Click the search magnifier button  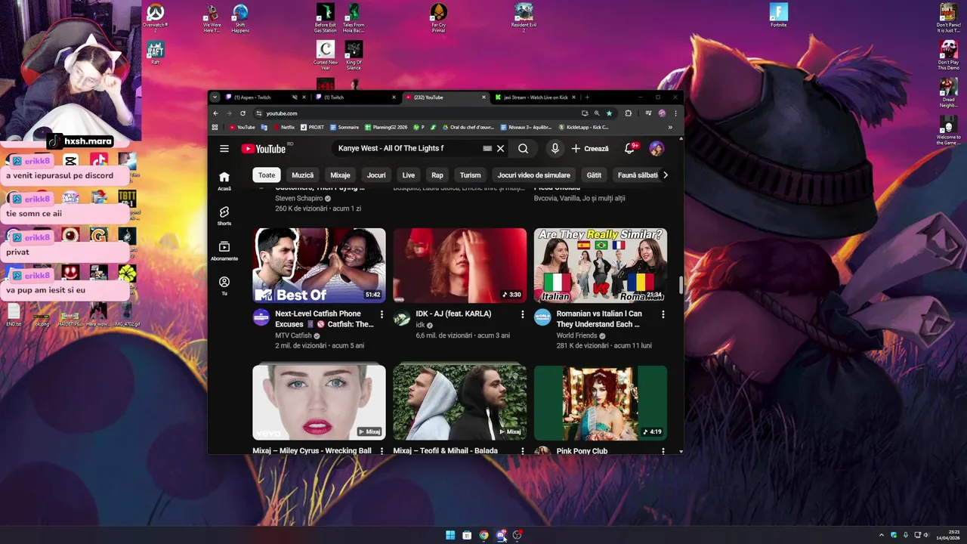[523, 149]
